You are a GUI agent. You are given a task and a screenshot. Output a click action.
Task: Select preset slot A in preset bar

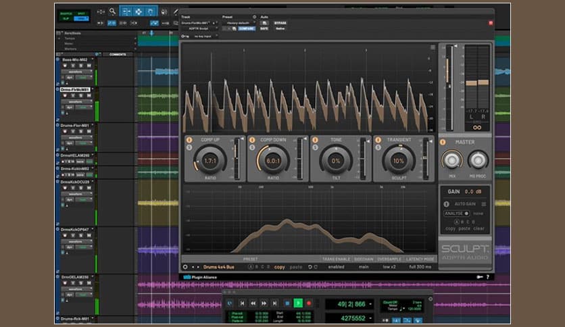tap(251, 267)
